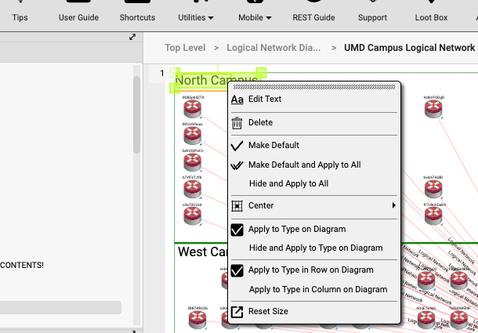
Task: Expand the Center submenu arrow
Action: coord(393,206)
